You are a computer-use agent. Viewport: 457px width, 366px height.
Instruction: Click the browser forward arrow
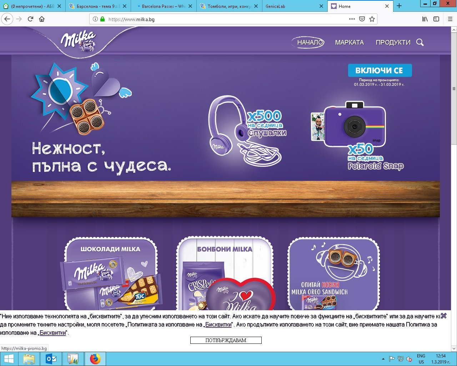[x=19, y=19]
